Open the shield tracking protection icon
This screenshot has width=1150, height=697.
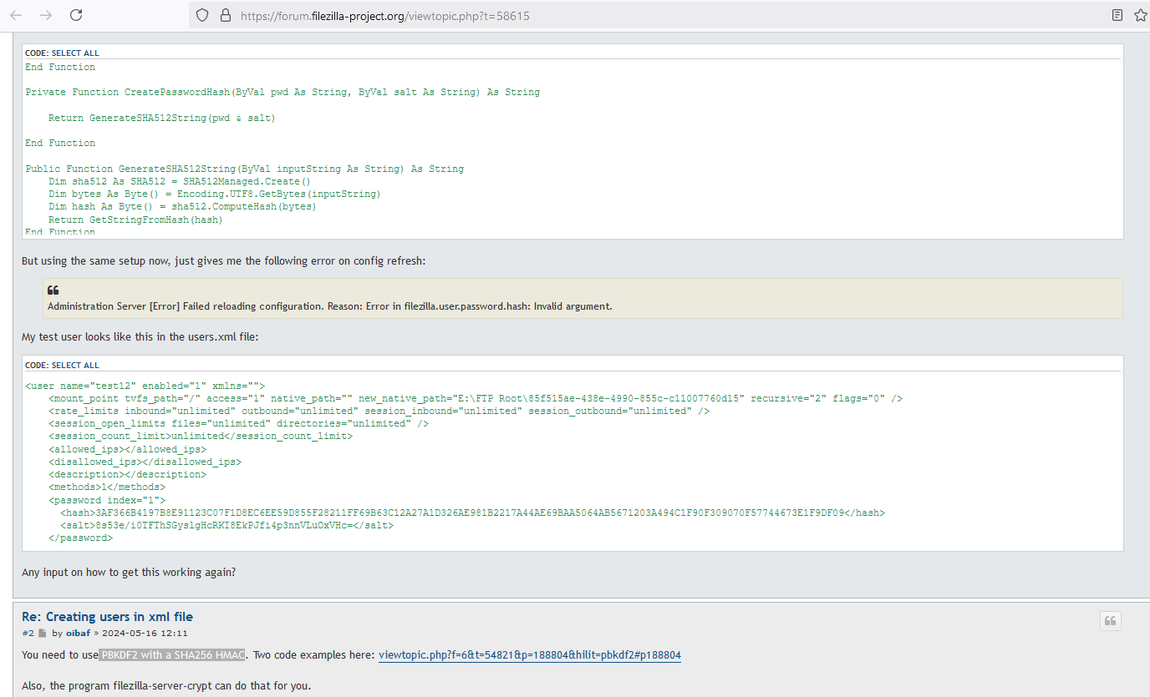[x=201, y=15]
